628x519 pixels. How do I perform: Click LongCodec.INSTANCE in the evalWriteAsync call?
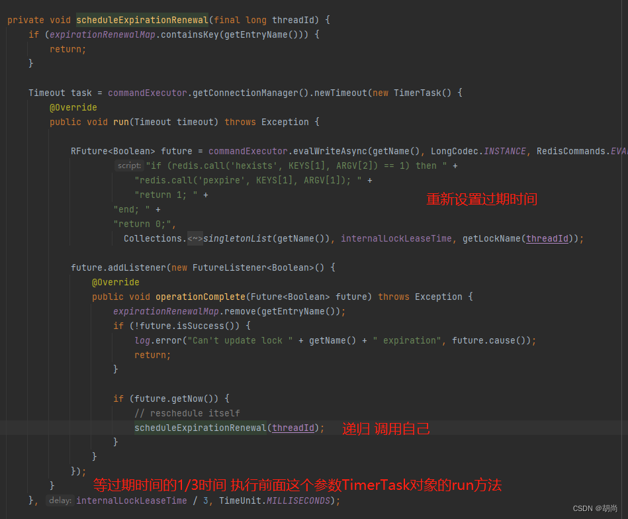tap(478, 151)
